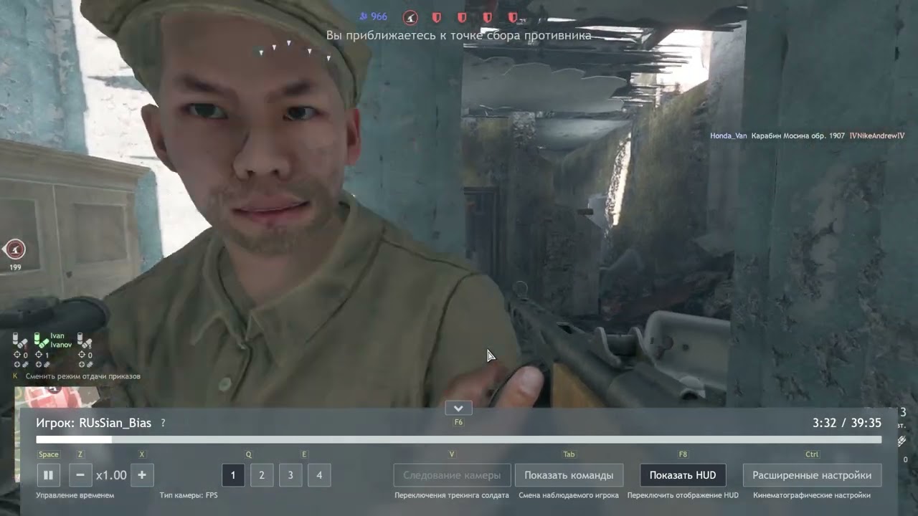Image resolution: width=918 pixels, height=516 pixels.
Task: Decrease replay speed with minus button
Action: pos(80,475)
